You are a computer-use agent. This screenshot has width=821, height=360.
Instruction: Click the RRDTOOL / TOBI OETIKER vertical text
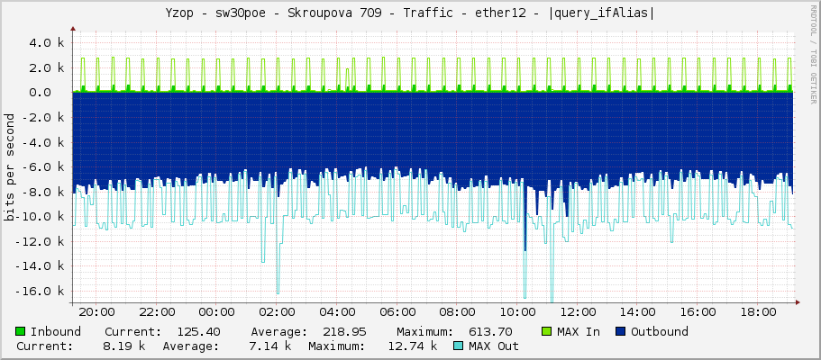point(813,54)
